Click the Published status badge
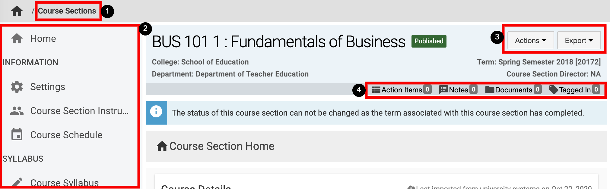The image size is (610, 189). (429, 41)
